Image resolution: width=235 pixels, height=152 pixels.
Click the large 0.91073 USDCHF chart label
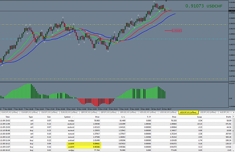click(x=204, y=6)
